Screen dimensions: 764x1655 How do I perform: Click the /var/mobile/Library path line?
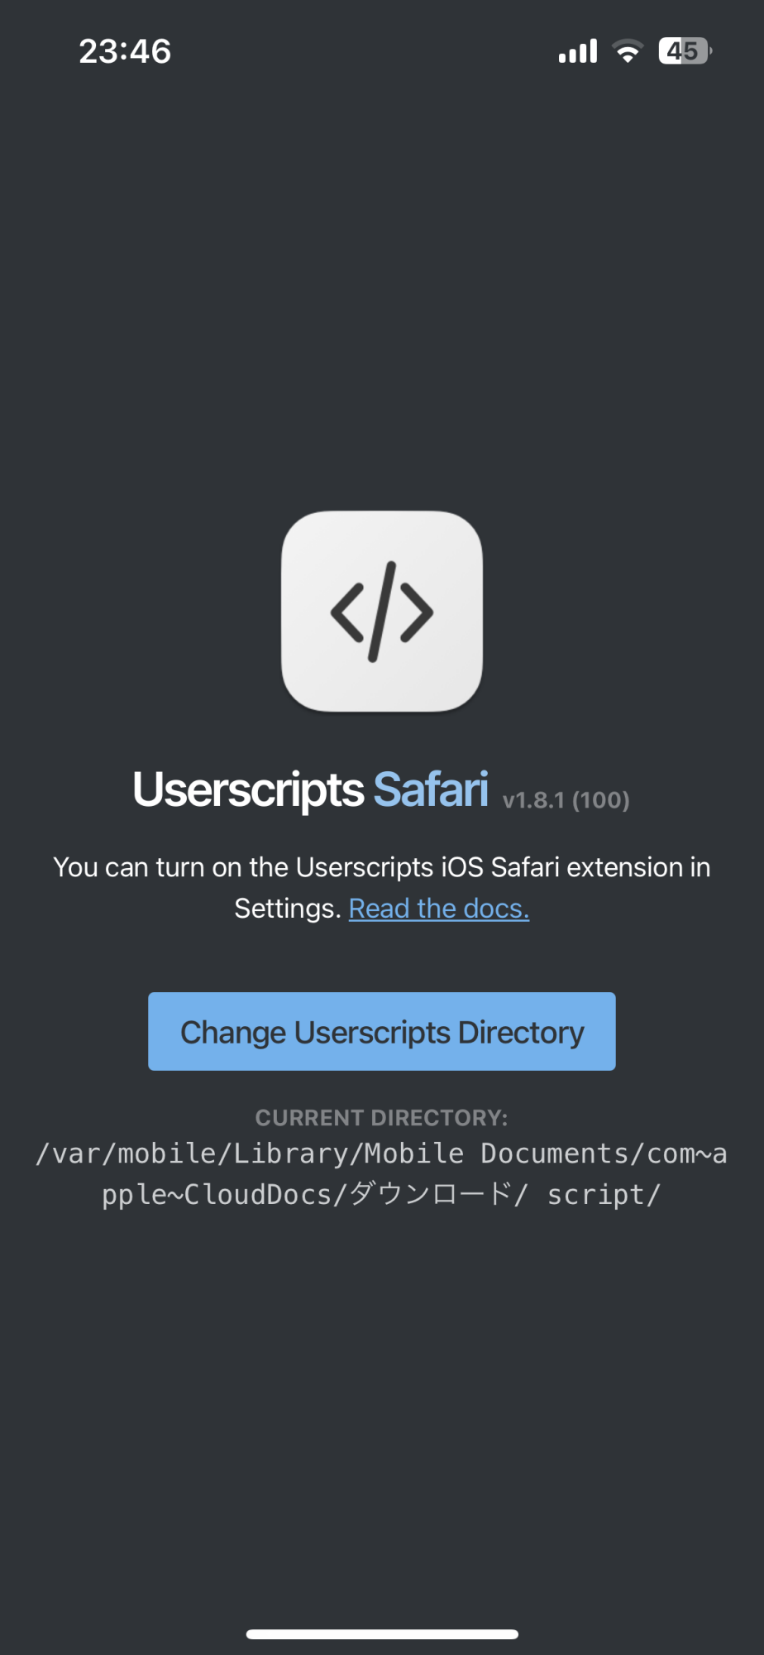click(381, 1154)
